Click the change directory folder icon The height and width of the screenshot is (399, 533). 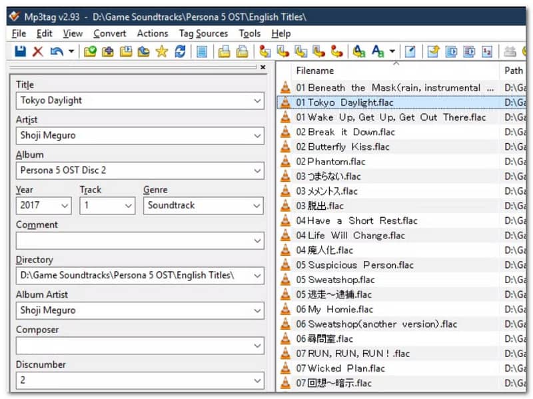pyautogui.click(x=90, y=51)
